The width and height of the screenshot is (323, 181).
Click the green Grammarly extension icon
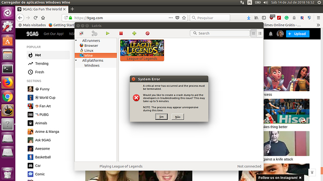[x=286, y=18]
